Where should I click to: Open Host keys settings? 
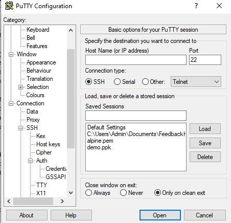(48, 144)
